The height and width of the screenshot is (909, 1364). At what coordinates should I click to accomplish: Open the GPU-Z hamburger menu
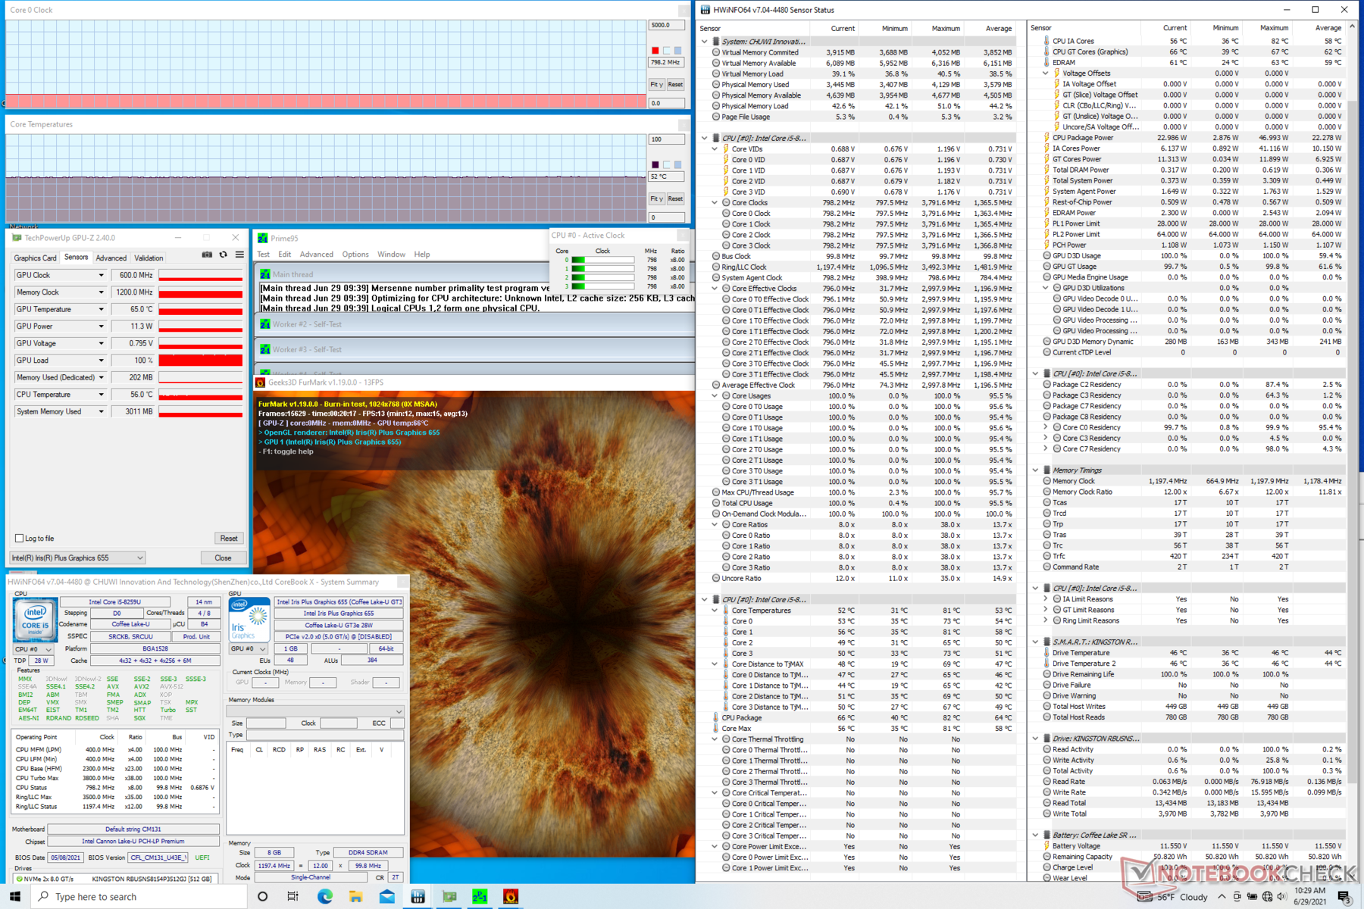click(x=239, y=255)
